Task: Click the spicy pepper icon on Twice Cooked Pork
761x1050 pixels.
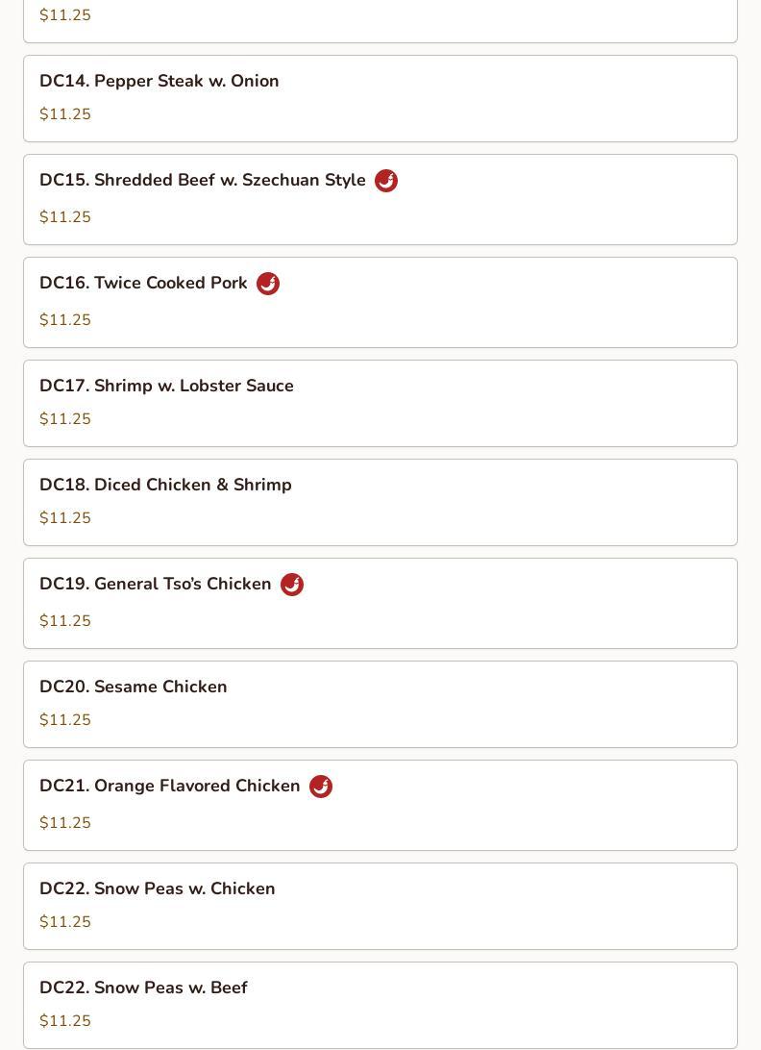Action: click(x=268, y=284)
